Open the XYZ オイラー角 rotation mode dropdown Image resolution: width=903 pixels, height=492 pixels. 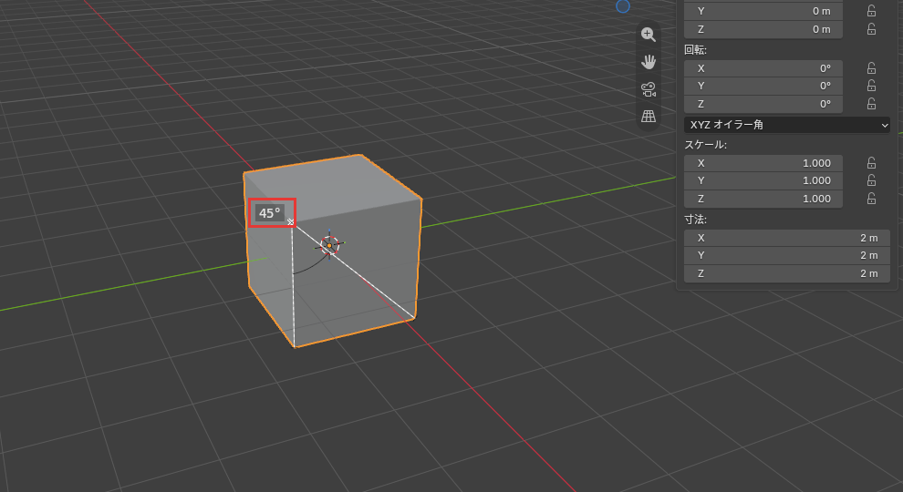point(786,124)
